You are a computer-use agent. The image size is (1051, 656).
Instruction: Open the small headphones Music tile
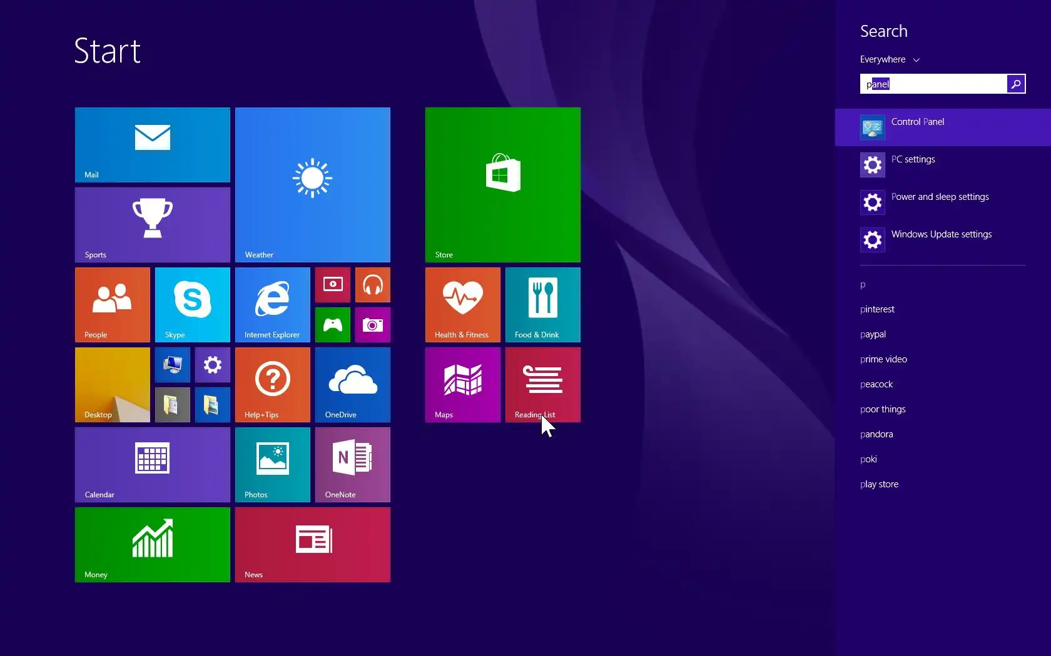373,285
